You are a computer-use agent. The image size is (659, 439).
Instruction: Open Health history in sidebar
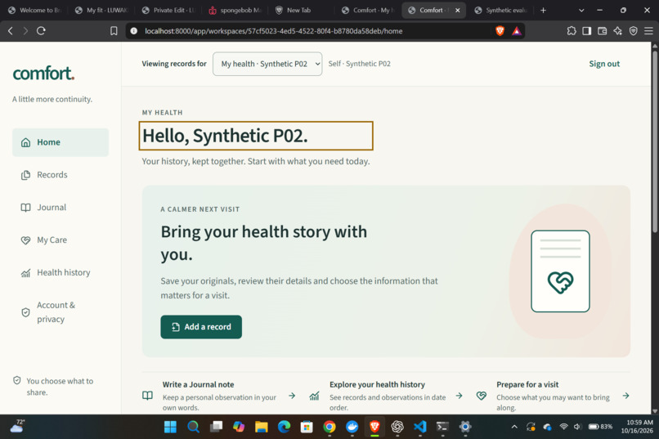click(61, 273)
